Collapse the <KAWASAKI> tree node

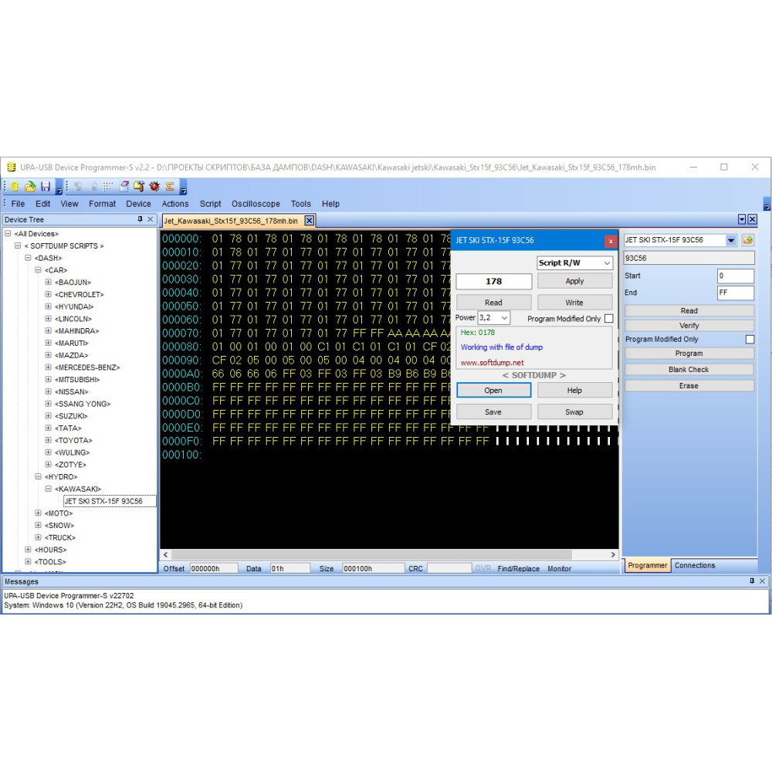click(48, 489)
